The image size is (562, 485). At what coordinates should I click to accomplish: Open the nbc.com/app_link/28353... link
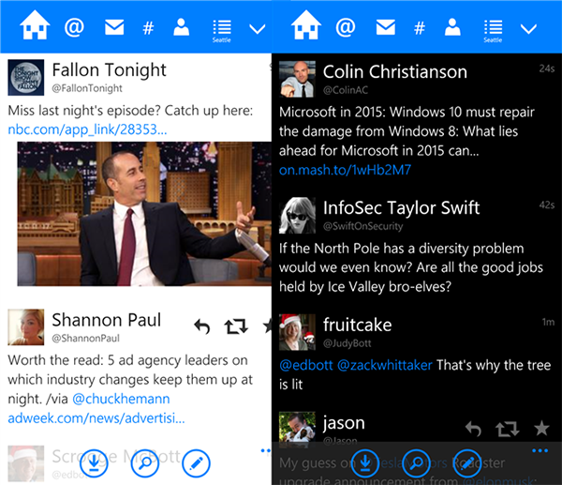coord(87,129)
